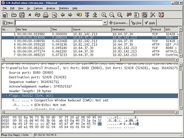Sort by the Time column header
Viewport: 184px width, 138px height.
click(x=62, y=29)
